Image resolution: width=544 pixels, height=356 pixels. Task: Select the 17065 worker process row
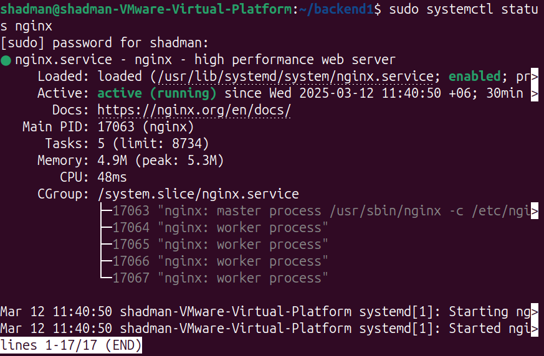point(220,245)
